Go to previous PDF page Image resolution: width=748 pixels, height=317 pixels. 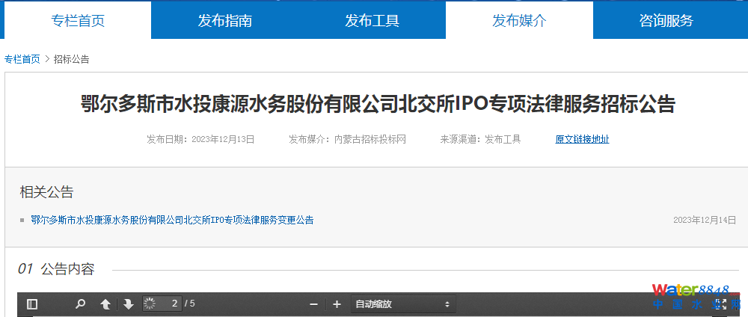click(105, 304)
